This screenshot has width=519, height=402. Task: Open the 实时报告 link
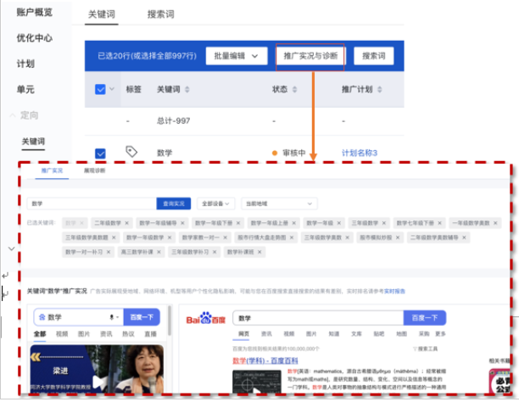click(394, 291)
